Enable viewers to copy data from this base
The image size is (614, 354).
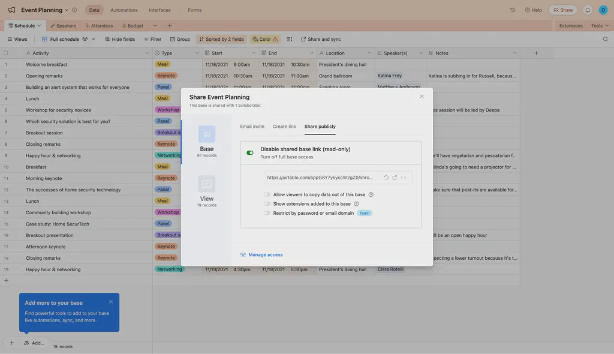[266, 193]
